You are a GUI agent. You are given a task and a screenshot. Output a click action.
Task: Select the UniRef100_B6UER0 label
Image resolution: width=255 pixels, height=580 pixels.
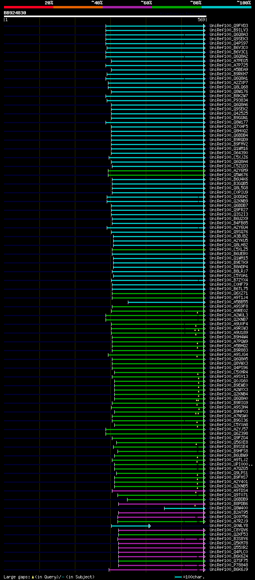(x=229, y=254)
